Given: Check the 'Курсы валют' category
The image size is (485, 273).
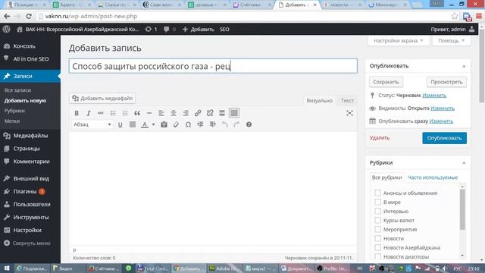Looking at the screenshot, I should pyautogui.click(x=377, y=221).
